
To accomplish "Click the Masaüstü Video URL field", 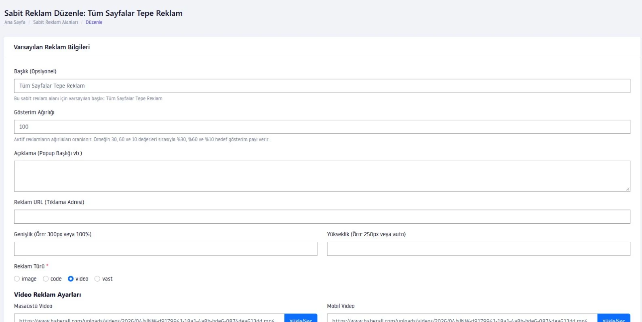I will point(149,318).
